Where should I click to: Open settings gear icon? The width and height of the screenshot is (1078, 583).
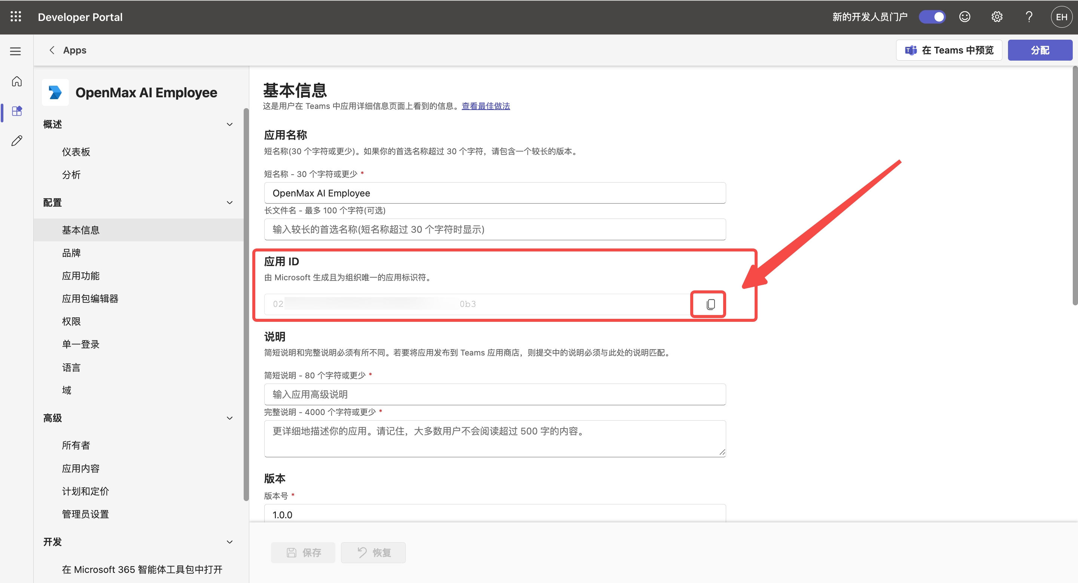(997, 17)
